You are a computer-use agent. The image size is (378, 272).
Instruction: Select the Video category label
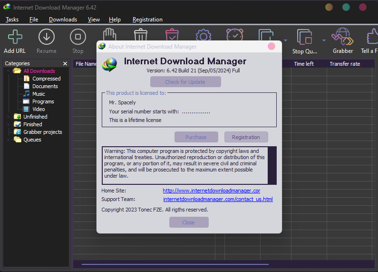coord(39,109)
